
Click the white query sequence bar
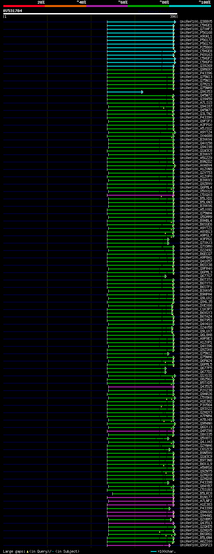tap(90, 14)
